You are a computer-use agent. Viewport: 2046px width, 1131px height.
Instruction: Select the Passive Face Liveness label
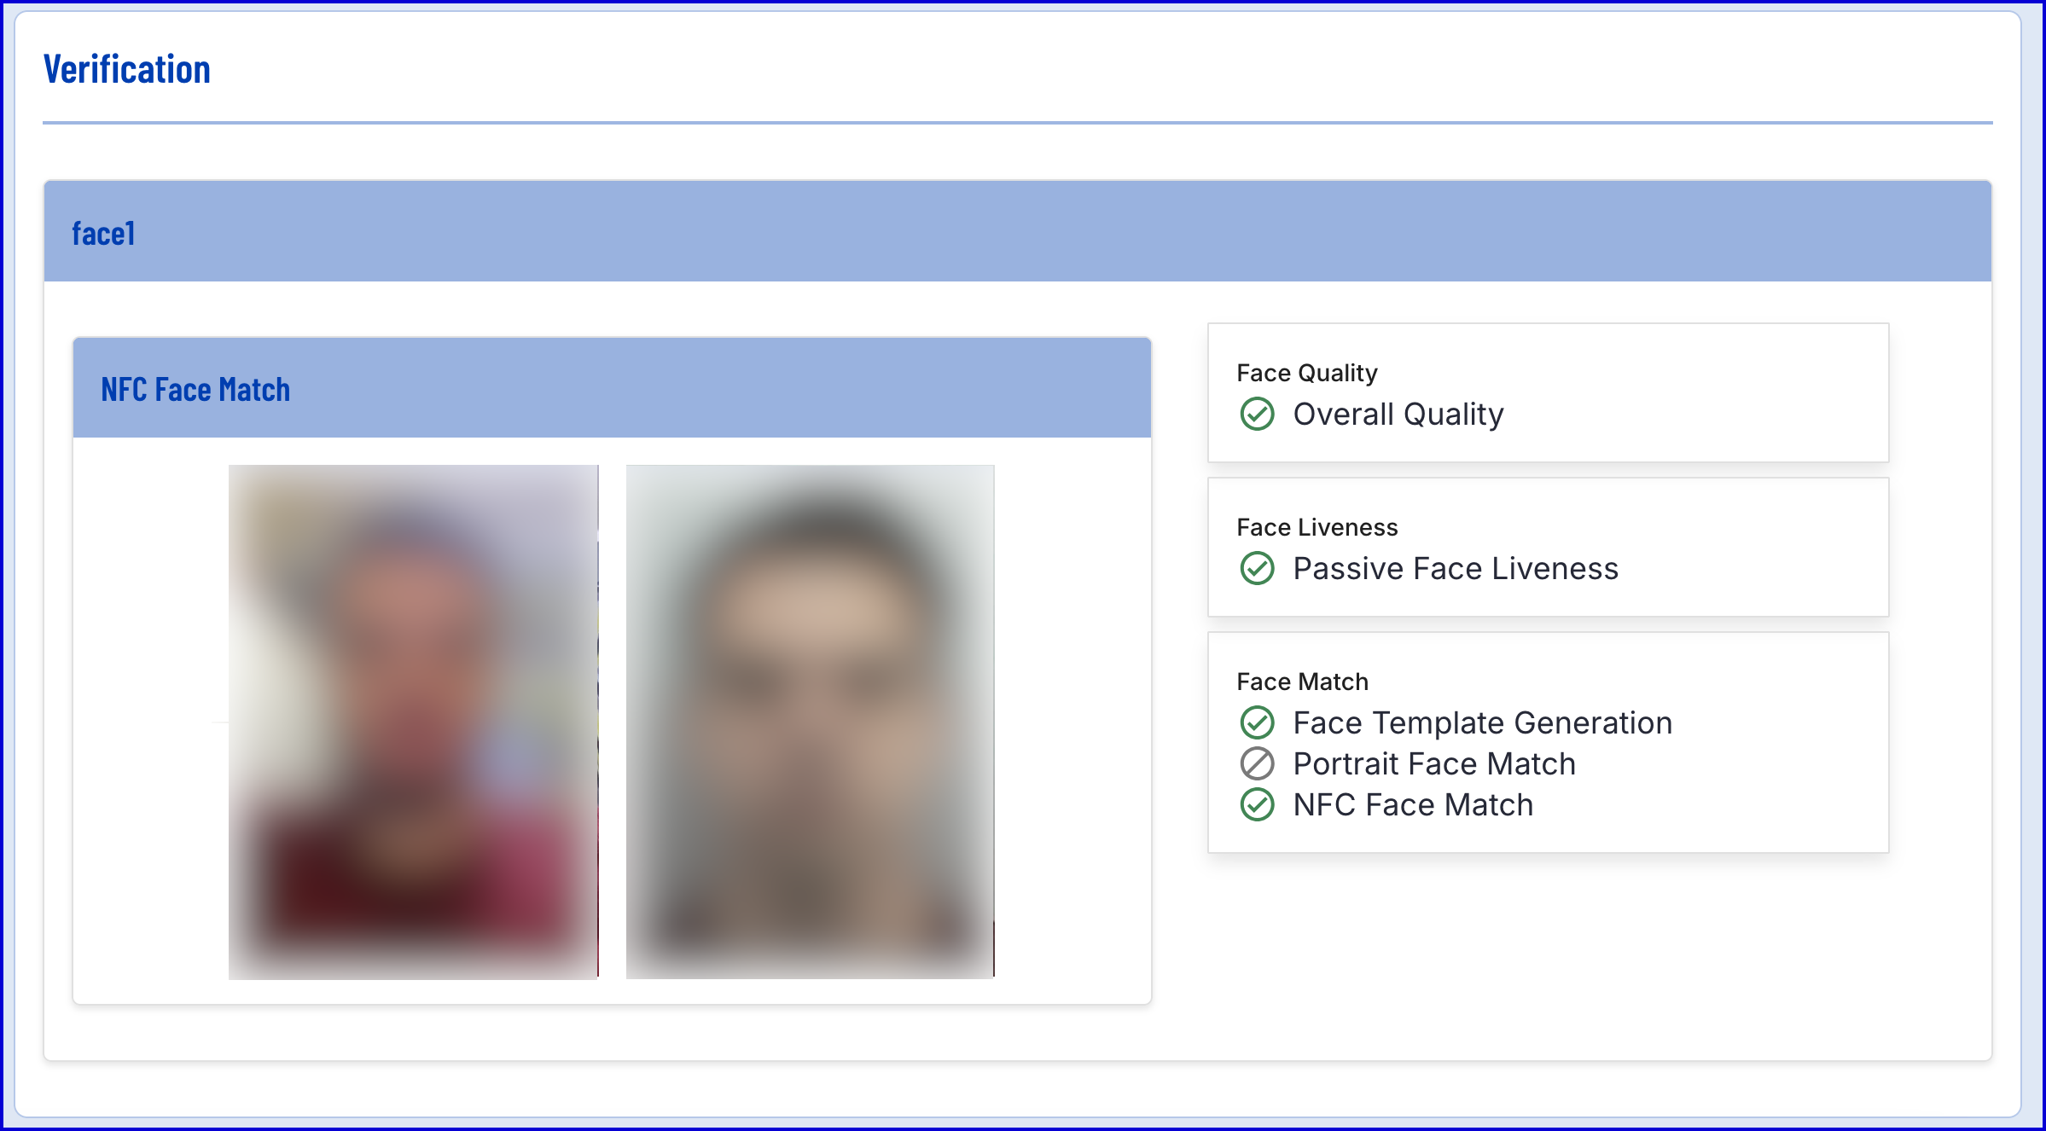pos(1456,569)
